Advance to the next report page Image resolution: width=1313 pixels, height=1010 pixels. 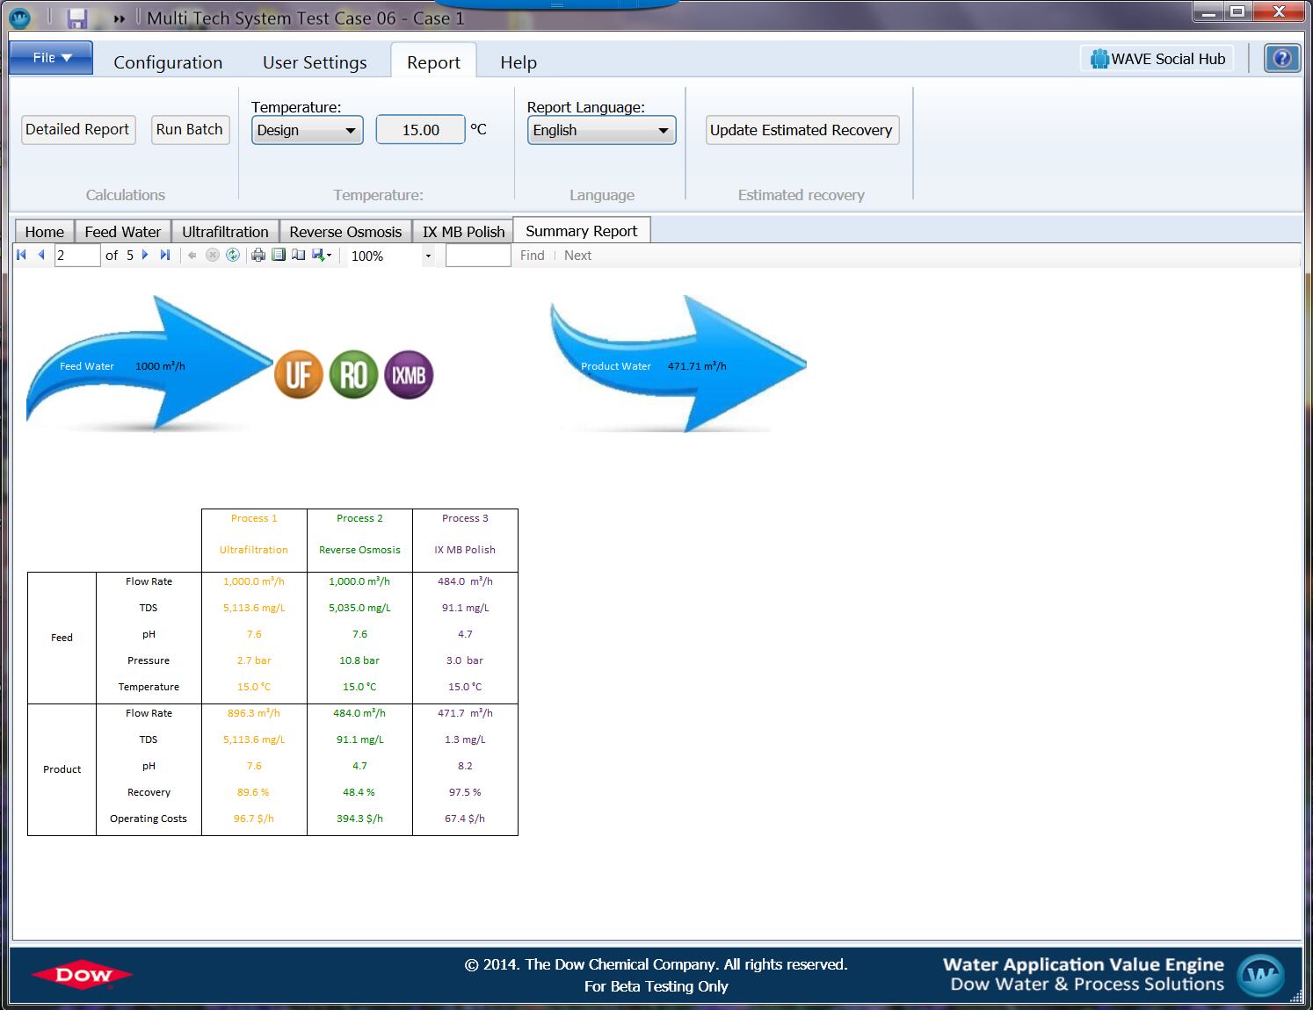click(145, 256)
